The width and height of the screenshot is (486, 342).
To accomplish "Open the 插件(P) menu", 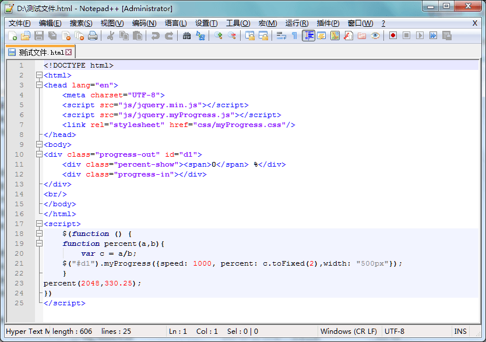I will (328, 23).
